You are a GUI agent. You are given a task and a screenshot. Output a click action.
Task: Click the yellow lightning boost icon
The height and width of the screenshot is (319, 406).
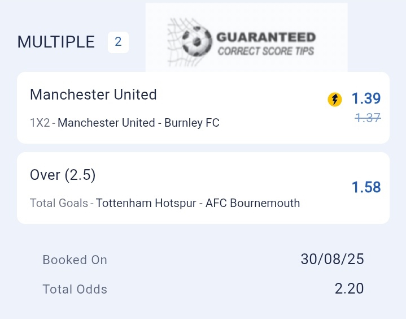(x=334, y=100)
